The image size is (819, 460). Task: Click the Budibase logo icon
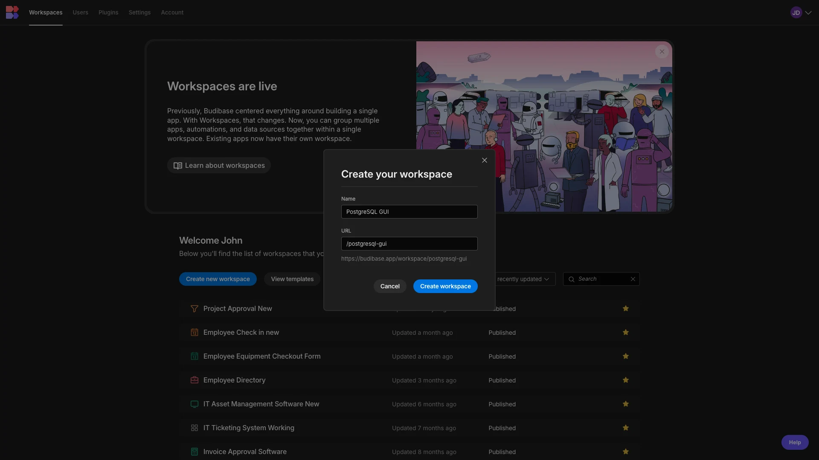coord(12,12)
